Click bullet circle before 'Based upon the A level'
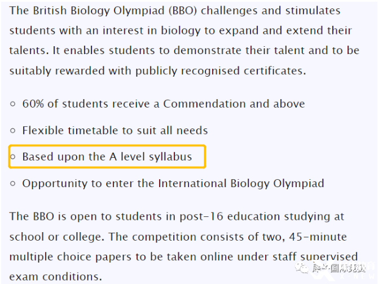This screenshot has width=378, height=284. [x=13, y=157]
